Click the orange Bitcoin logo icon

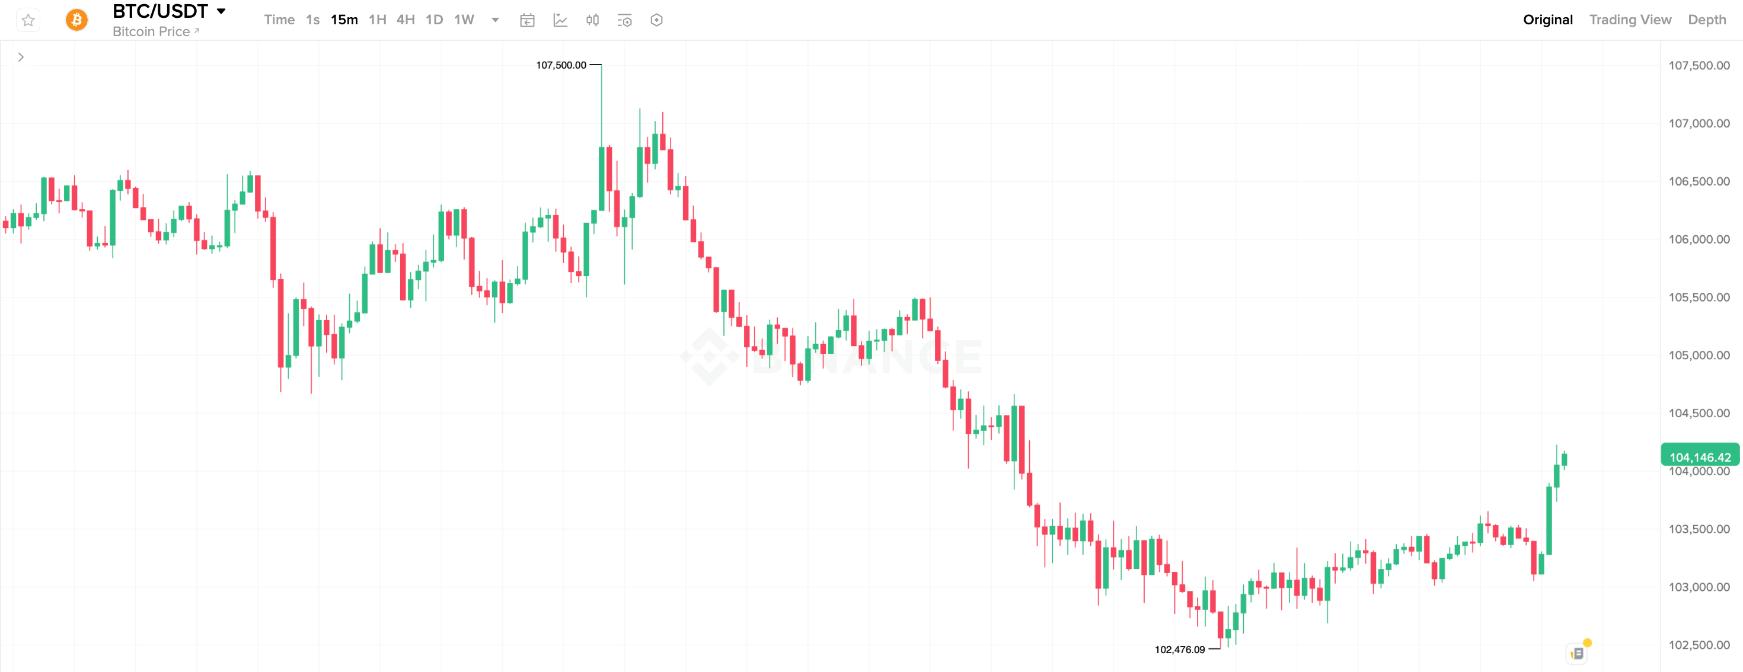tap(76, 20)
